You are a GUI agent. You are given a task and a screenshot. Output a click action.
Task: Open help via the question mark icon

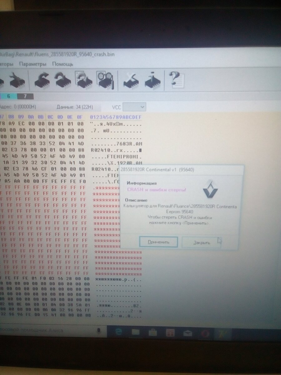tap(176, 80)
